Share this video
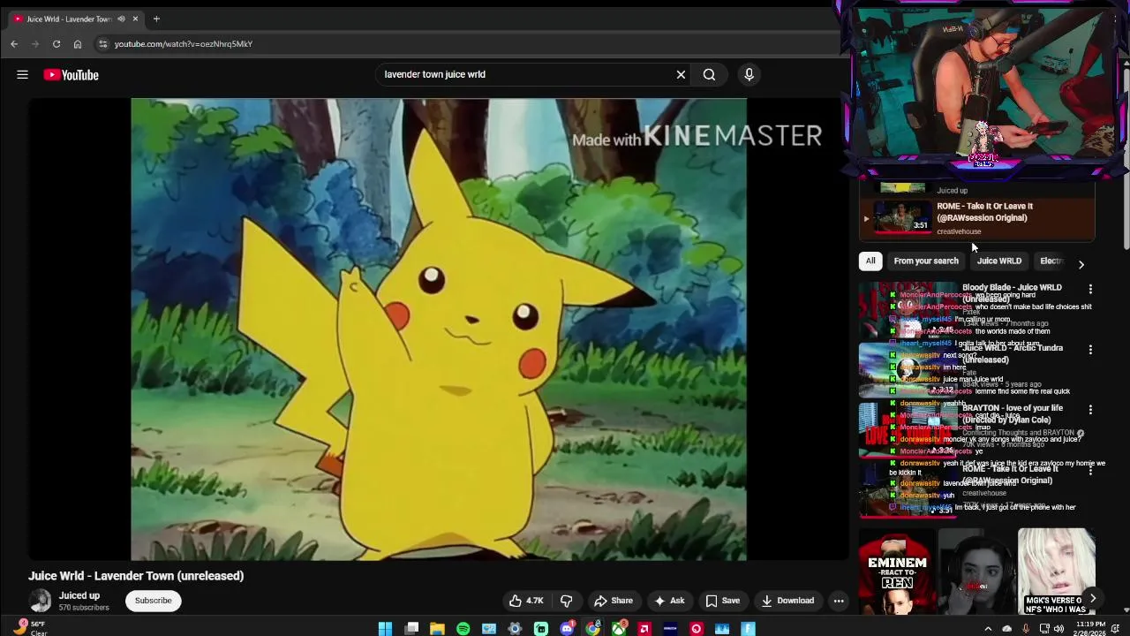 613,601
